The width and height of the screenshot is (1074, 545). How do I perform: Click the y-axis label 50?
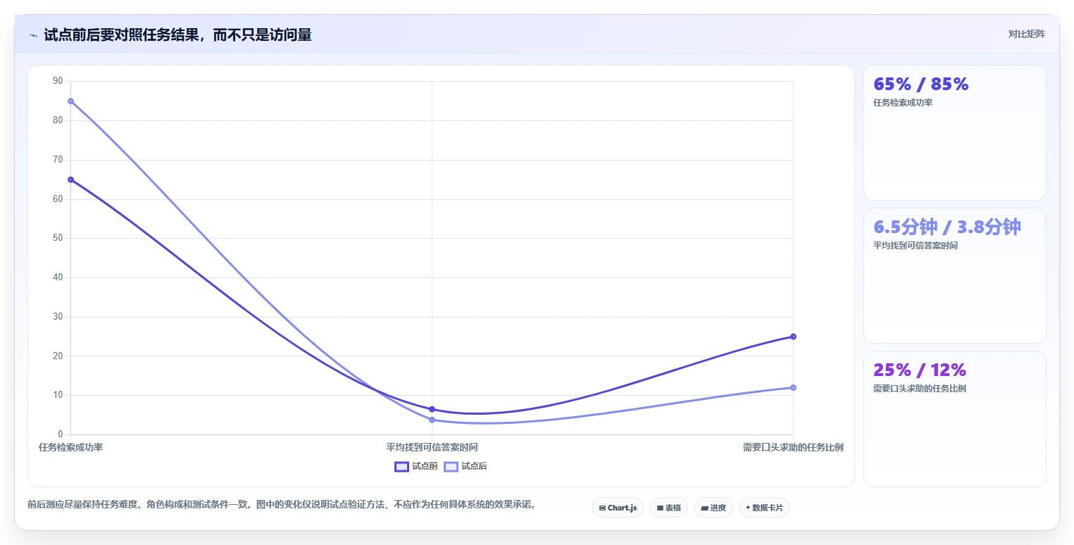tap(58, 238)
